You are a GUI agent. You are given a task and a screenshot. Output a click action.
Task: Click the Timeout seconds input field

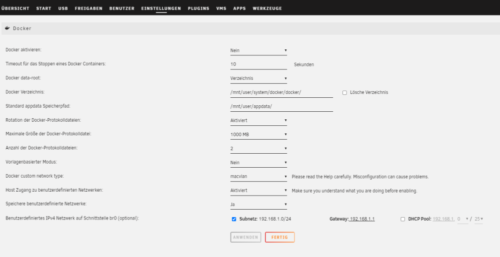(258, 64)
